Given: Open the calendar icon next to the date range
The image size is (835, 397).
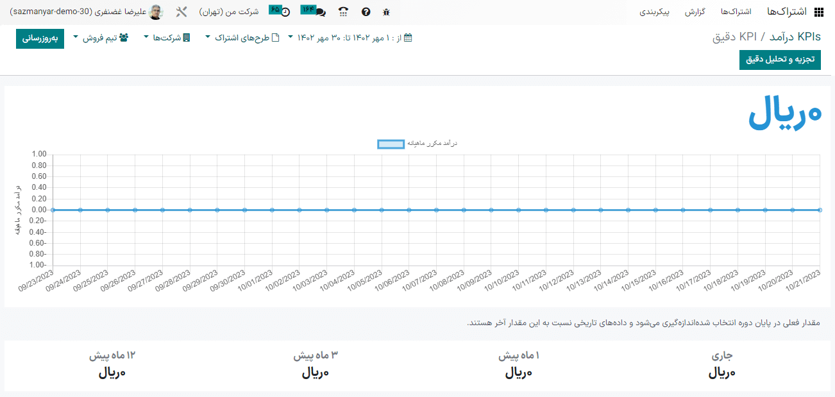Looking at the screenshot, I should 407,37.
